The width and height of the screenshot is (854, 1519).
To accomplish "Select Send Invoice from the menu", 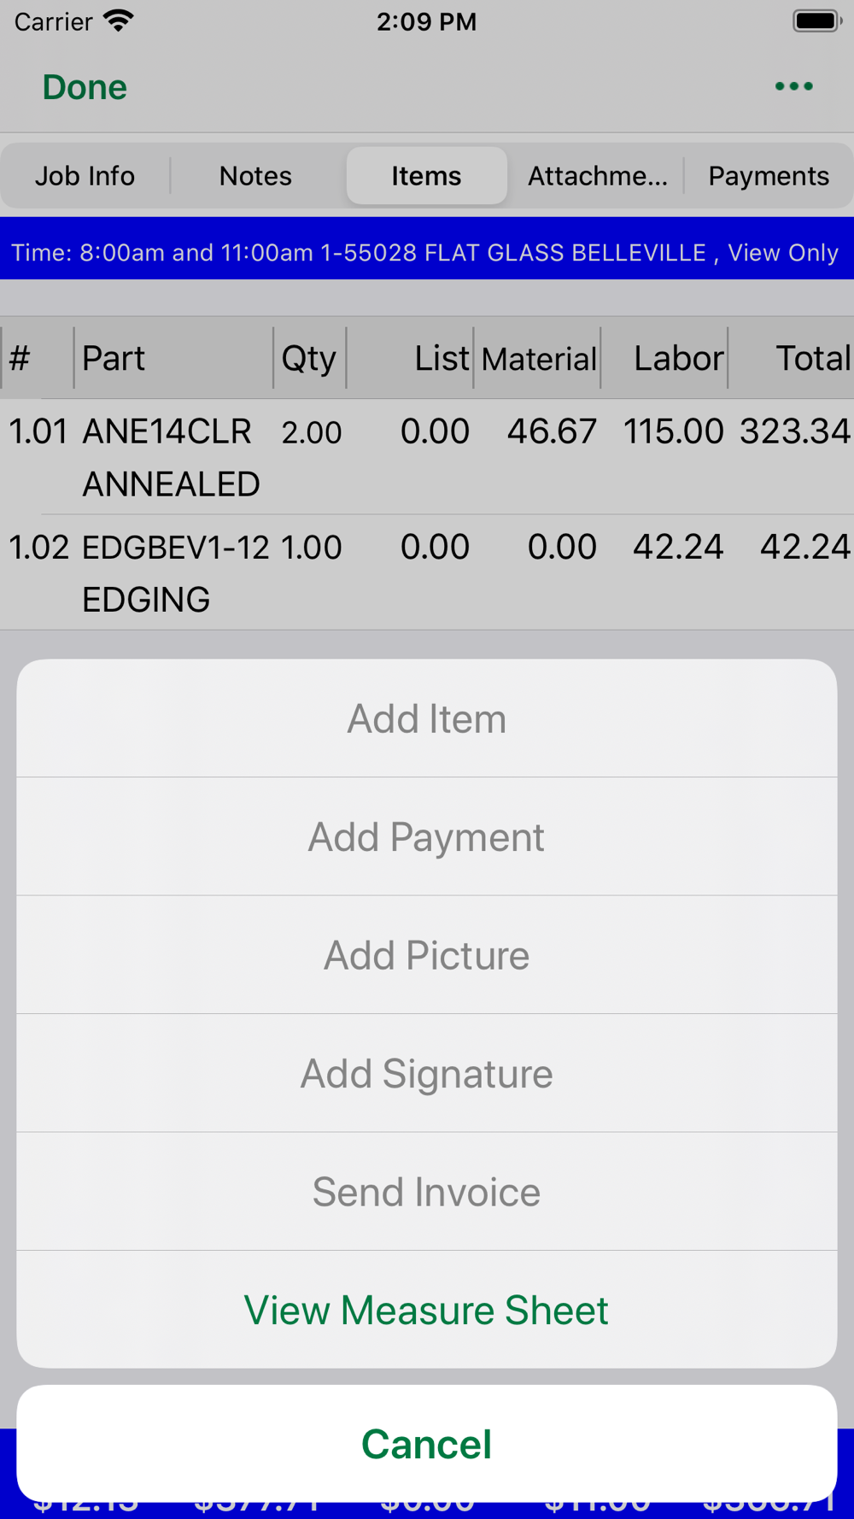I will (426, 1192).
